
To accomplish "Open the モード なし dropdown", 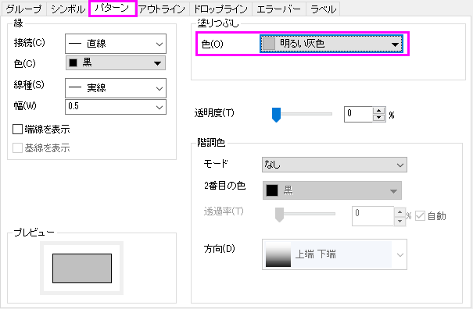I will [335, 165].
